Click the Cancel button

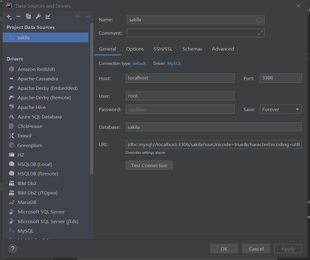(256, 249)
